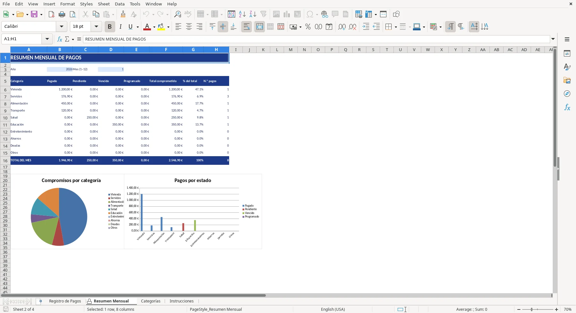Insert Chart icon in toolbar
The image size is (576, 313).
(287, 14)
